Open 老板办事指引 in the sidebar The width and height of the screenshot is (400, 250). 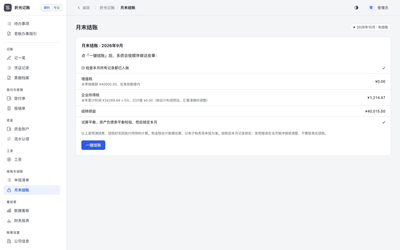pyautogui.click(x=32, y=34)
